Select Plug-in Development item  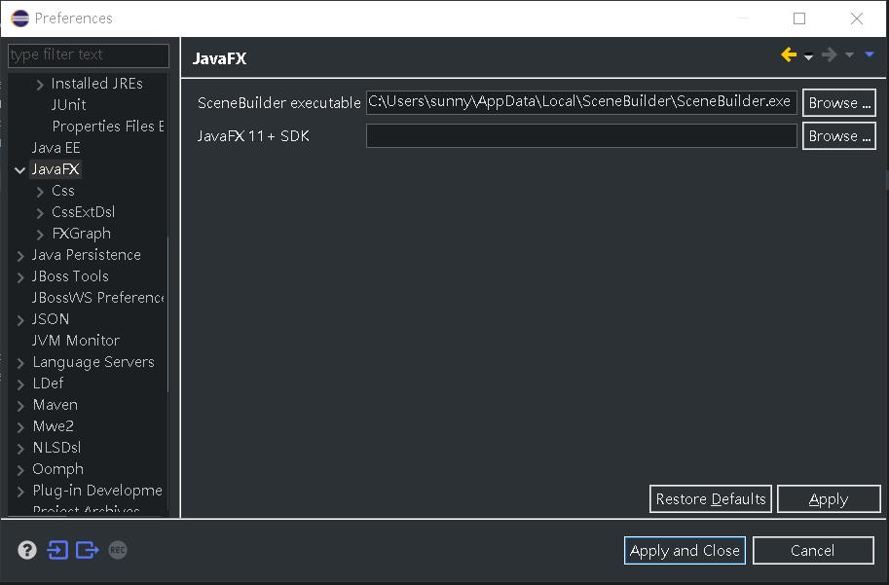point(97,491)
